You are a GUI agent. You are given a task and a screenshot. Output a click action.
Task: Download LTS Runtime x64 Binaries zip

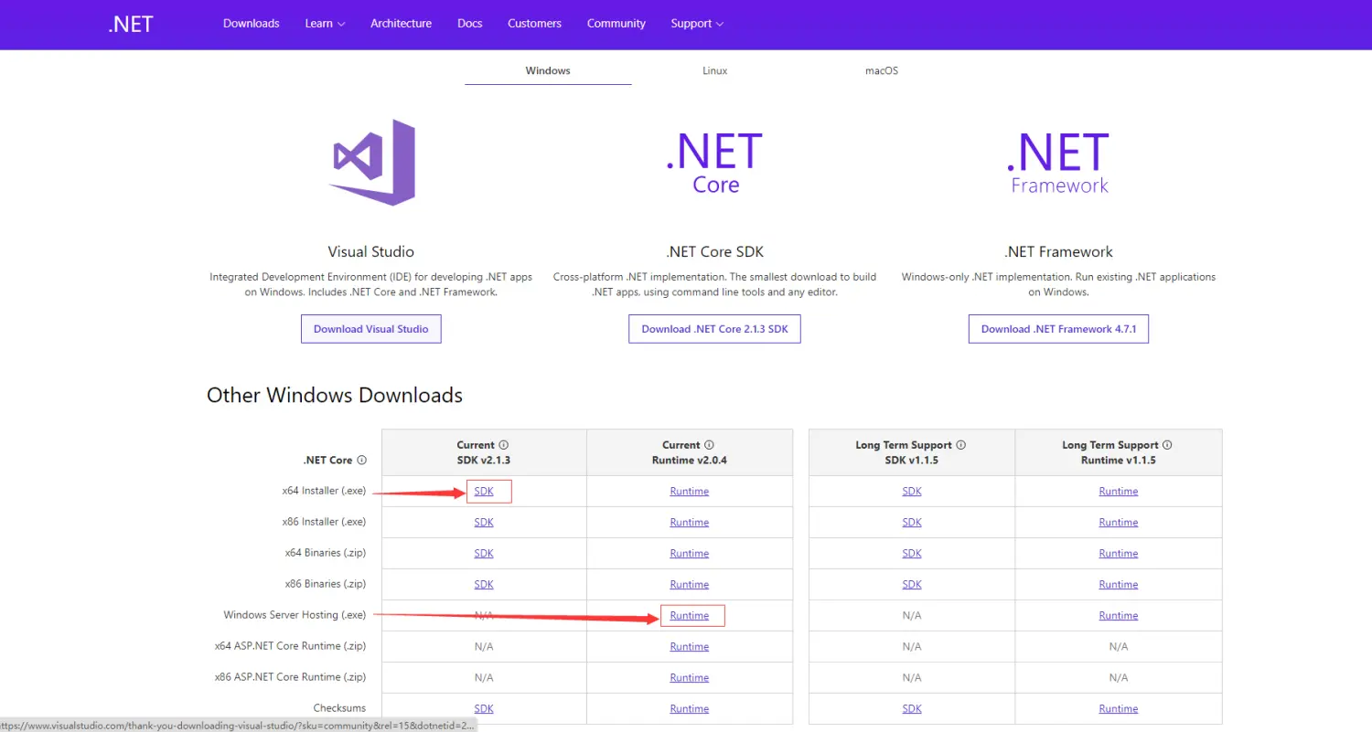[1119, 554]
